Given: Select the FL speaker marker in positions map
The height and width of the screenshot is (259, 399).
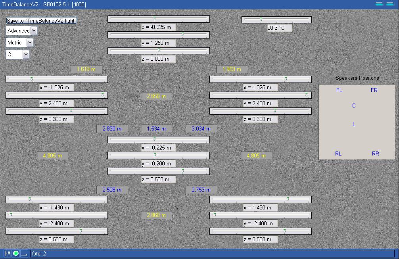Looking at the screenshot, I should (x=339, y=90).
